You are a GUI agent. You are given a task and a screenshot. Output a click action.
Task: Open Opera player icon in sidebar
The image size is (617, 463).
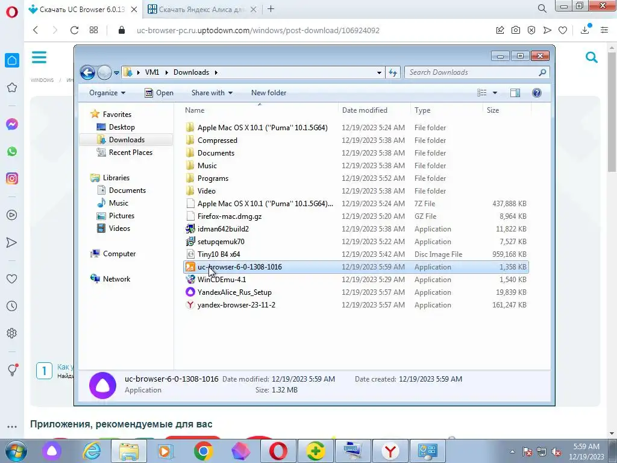point(12,215)
